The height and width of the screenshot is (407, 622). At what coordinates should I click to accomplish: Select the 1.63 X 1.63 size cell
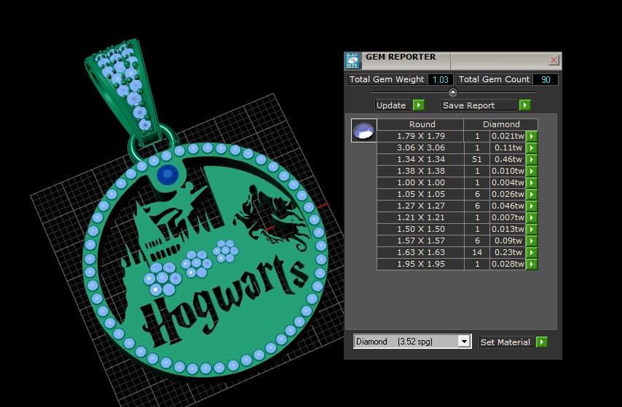(421, 252)
